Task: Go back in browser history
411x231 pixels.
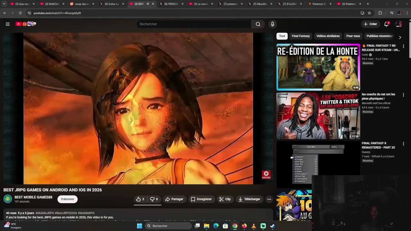Action: (4, 13)
